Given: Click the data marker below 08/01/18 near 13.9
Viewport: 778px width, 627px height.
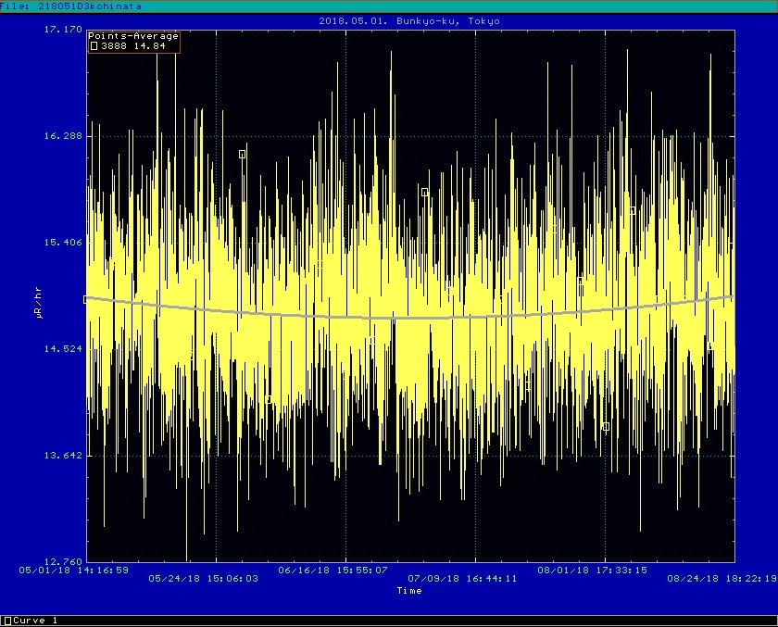Looking at the screenshot, I should [x=606, y=427].
